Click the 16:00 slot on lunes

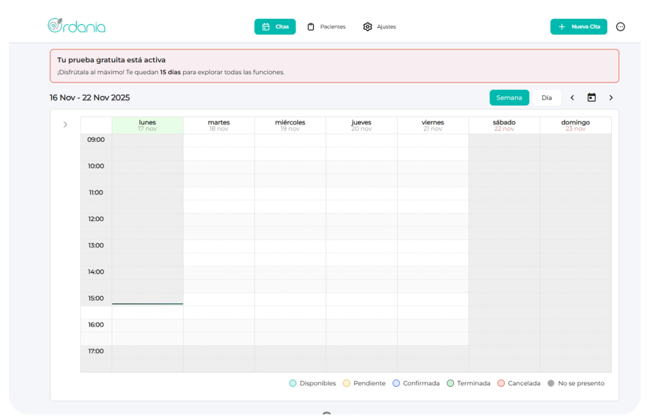[147, 325]
